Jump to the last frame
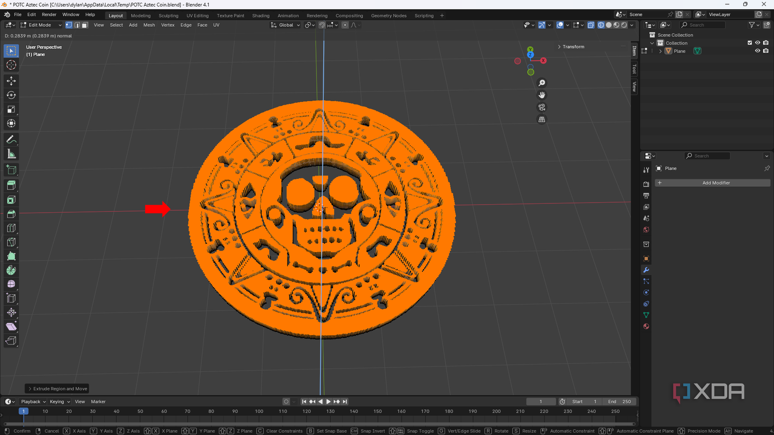Screen dimensions: 774x435 pyautogui.click(x=345, y=402)
